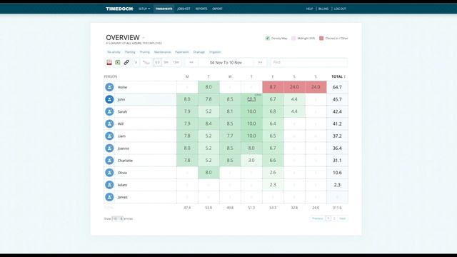This screenshot has height=257, width=457.
Task: Open the Jobsheet tab
Action: [x=184, y=9]
